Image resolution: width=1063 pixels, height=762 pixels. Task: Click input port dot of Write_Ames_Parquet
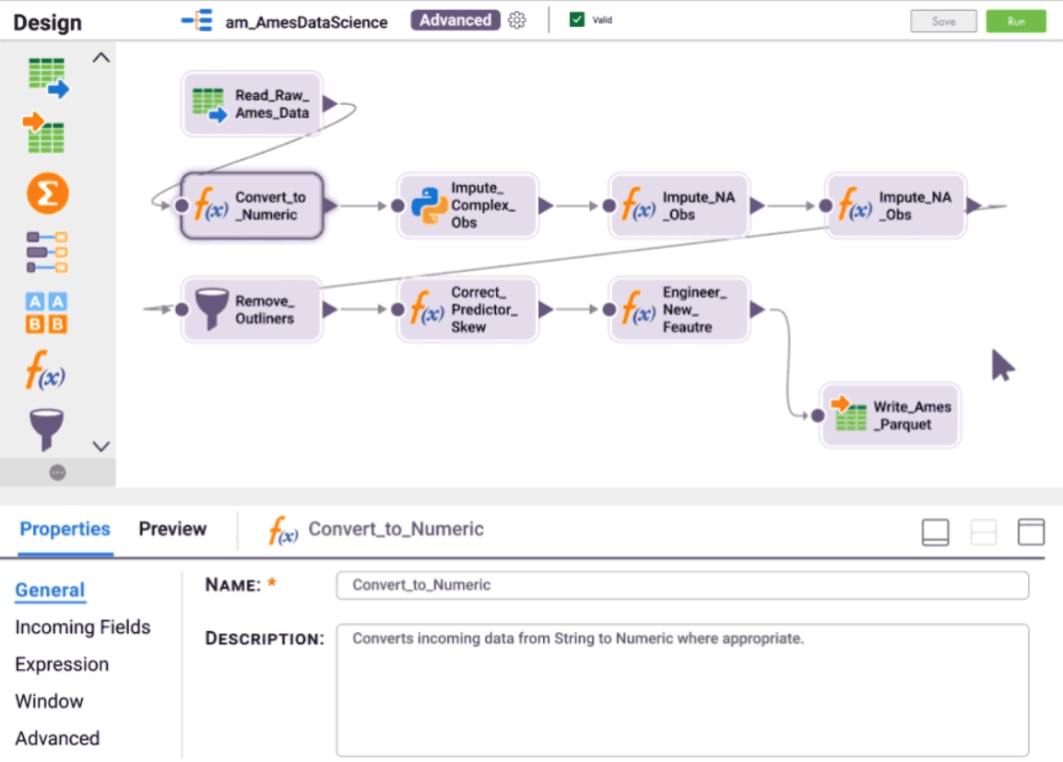pos(818,416)
